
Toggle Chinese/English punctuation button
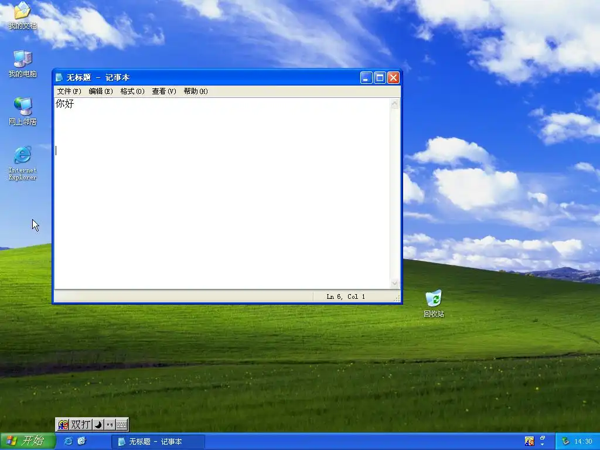[110, 424]
